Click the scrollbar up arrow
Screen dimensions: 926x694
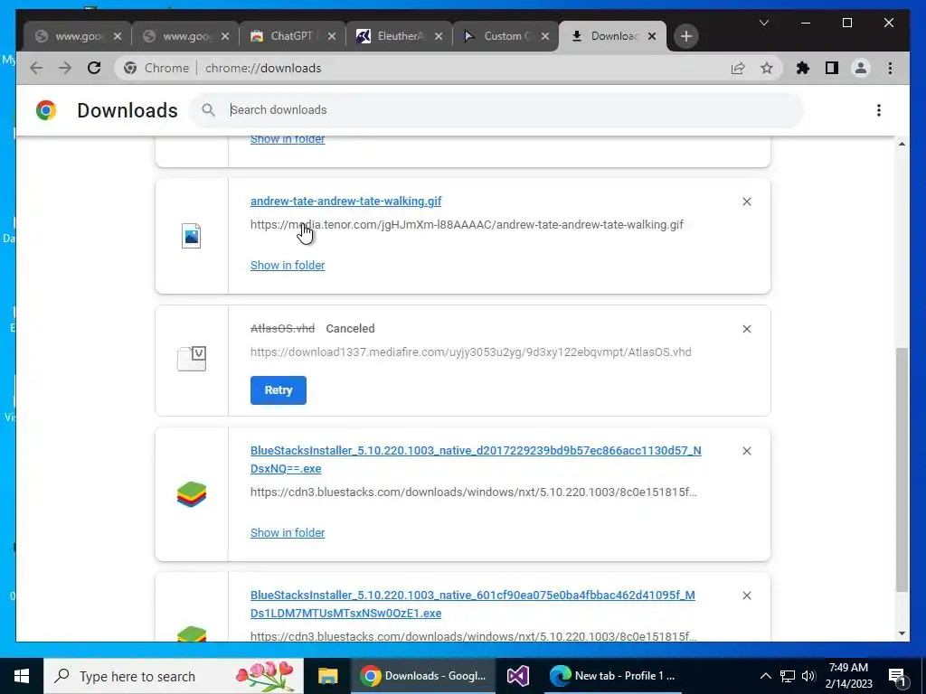click(x=902, y=144)
